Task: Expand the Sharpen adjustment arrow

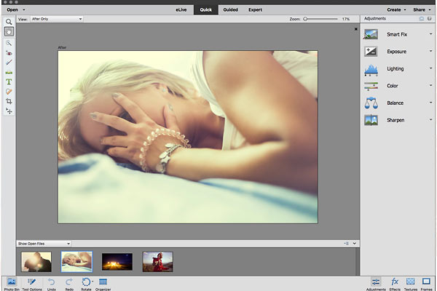Action: [430, 119]
